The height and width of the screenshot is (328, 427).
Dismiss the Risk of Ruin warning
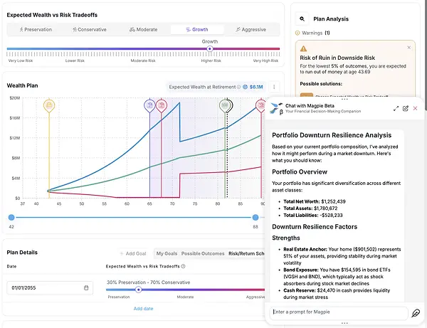pos(409,47)
